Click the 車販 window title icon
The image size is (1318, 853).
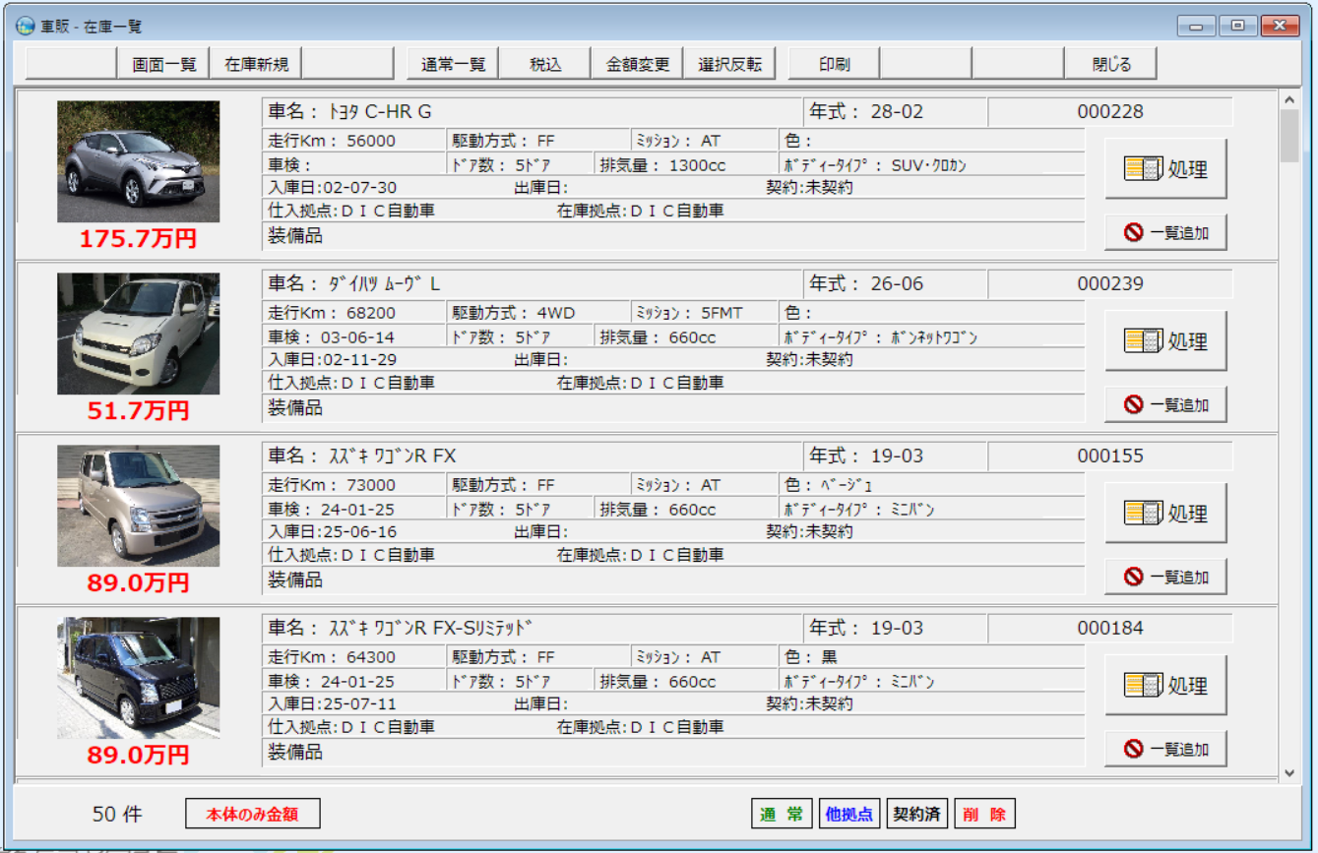click(x=25, y=26)
